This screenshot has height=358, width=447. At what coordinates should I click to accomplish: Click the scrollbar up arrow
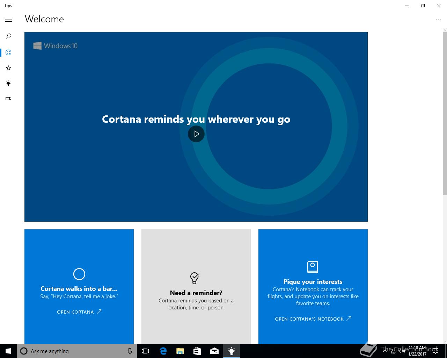445,30
